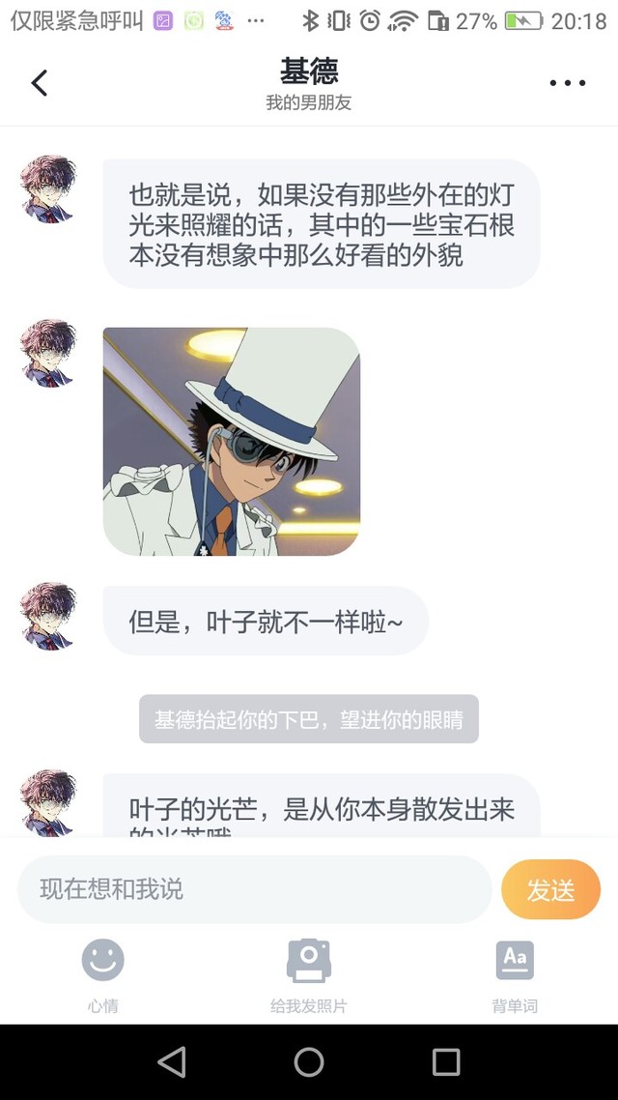Tap the 叶子的光芒 partially visible message bubble
The width and height of the screenshot is (618, 1100).
click(x=322, y=805)
